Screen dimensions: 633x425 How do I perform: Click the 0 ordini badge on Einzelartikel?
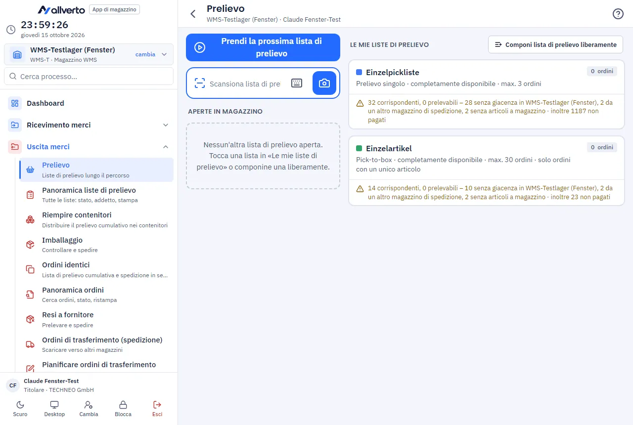point(602,147)
